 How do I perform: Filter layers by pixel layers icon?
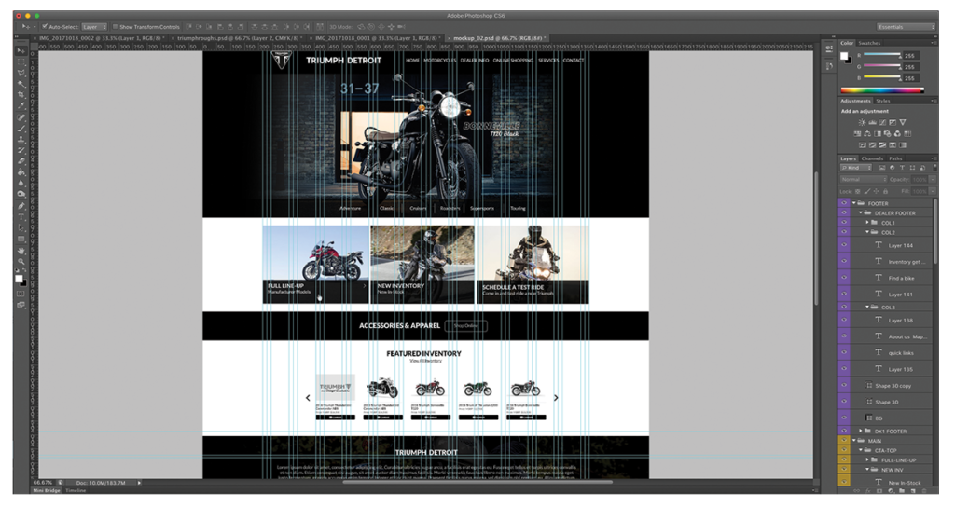pos(882,168)
